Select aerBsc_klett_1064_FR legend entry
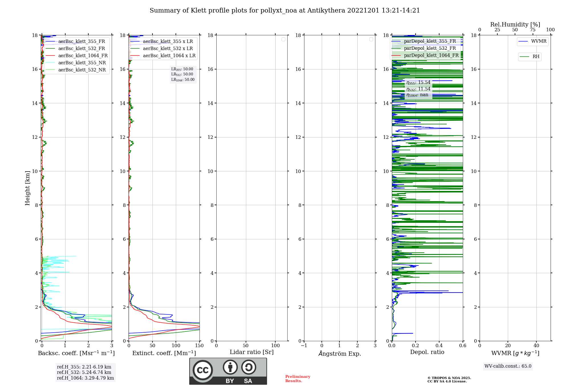The height and width of the screenshot is (387, 570). (77, 56)
